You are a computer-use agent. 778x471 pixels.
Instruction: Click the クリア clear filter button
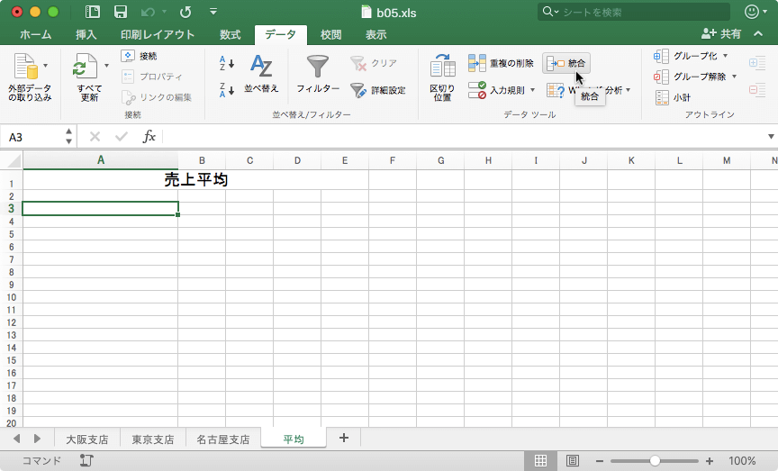pyautogui.click(x=373, y=63)
